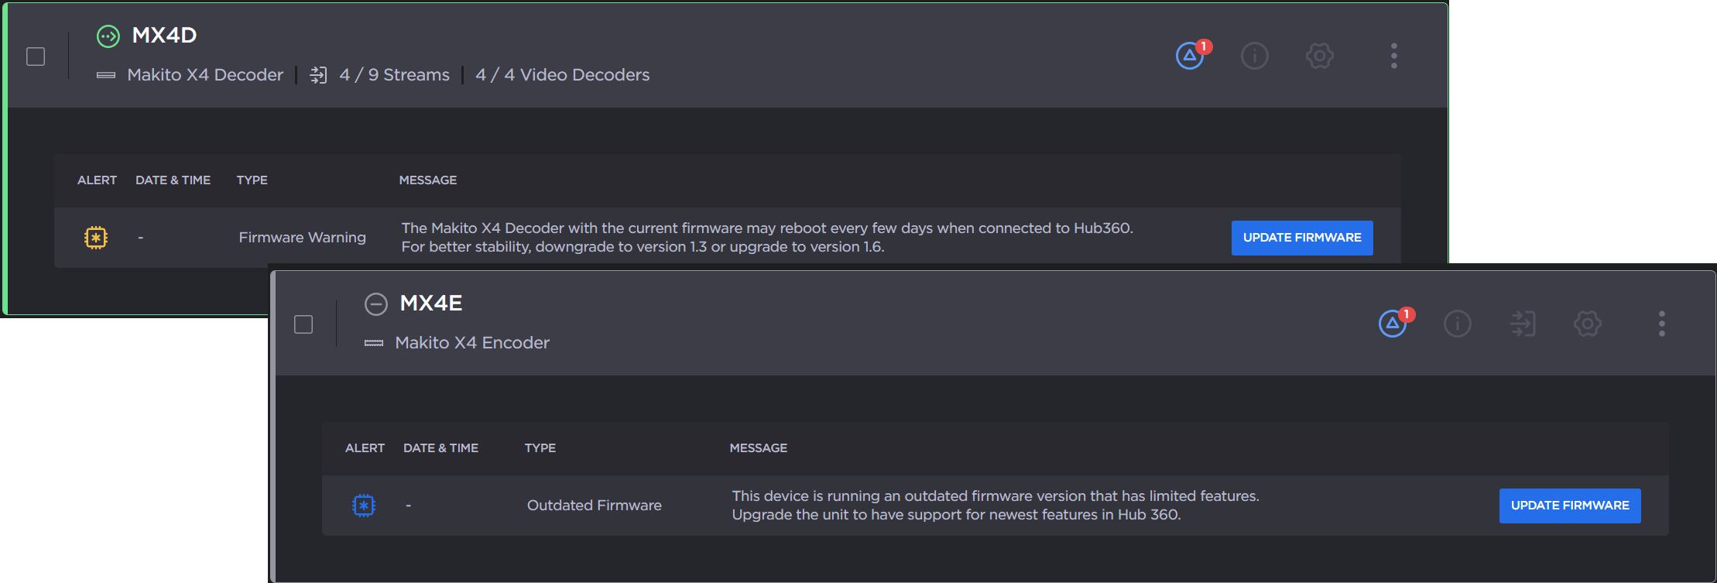Open settings for the MX4E encoder
Screen dimensions: 1717x583
point(1587,324)
